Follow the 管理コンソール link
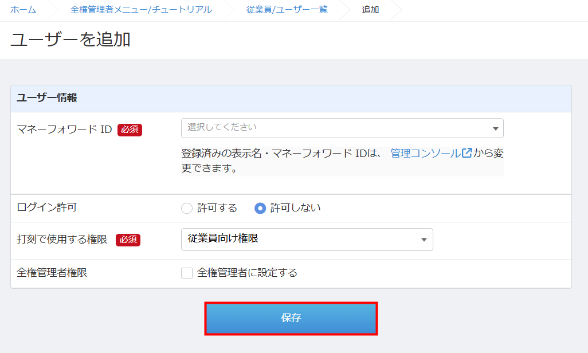The width and height of the screenshot is (588, 353). tap(425, 154)
